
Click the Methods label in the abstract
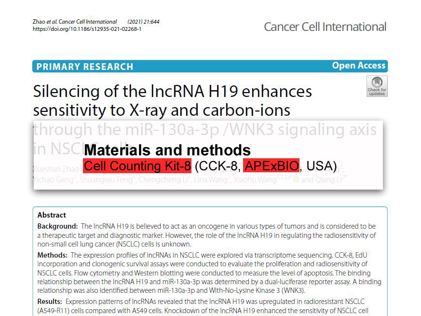point(52,255)
